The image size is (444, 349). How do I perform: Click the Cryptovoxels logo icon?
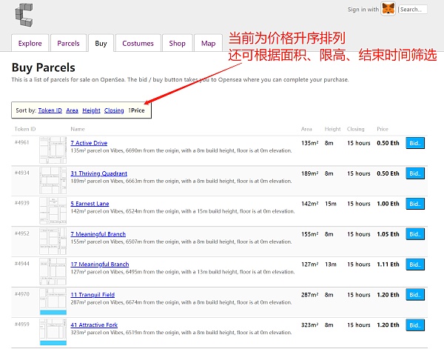(23, 13)
